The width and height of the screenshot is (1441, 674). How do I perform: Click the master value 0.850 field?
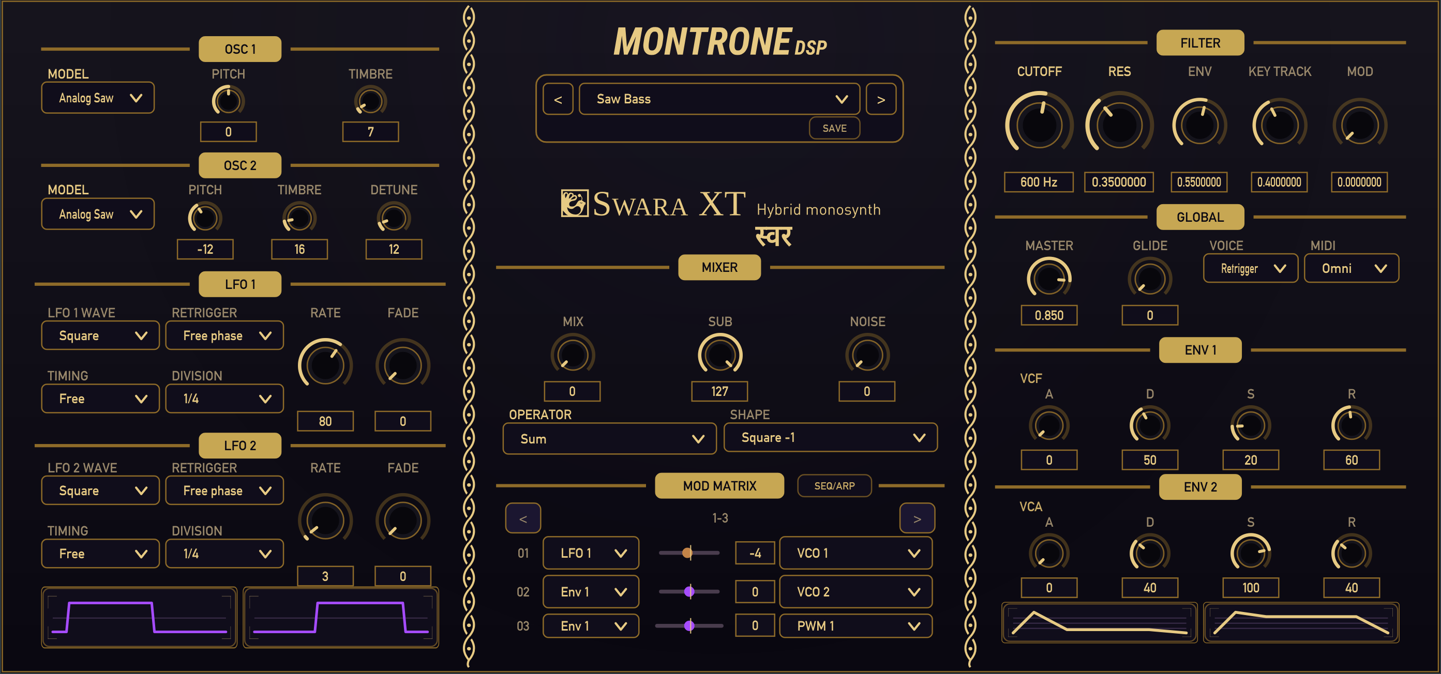pos(1049,315)
